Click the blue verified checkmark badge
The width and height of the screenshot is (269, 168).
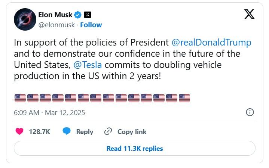[78, 15]
